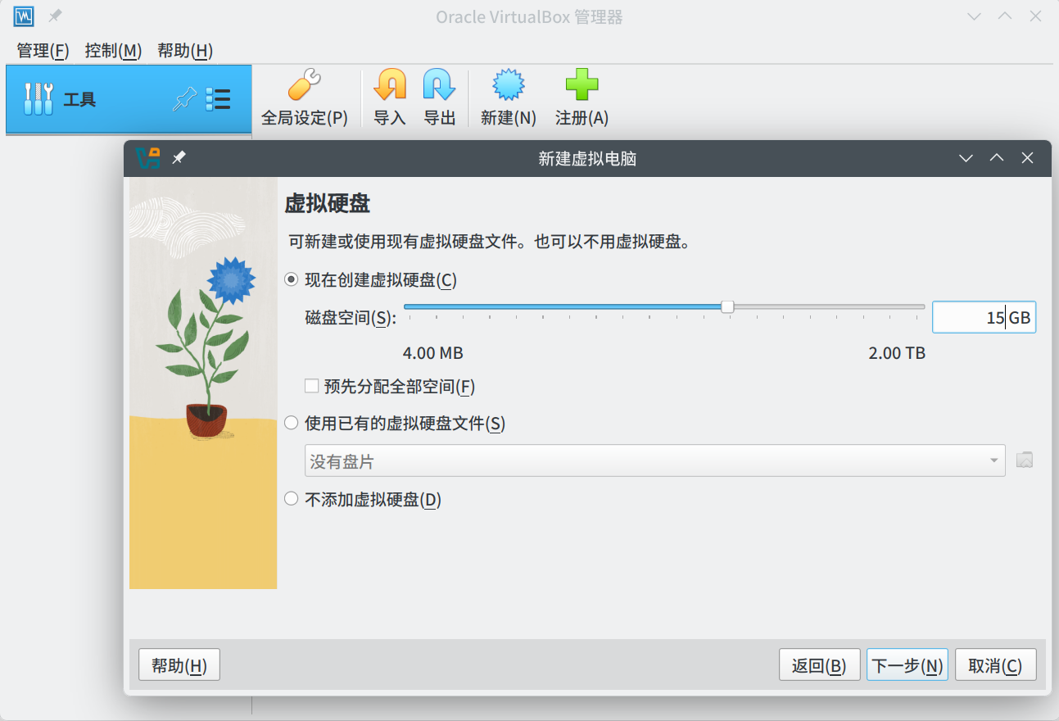Adjust the 磁盘空间 slider handle

click(727, 306)
